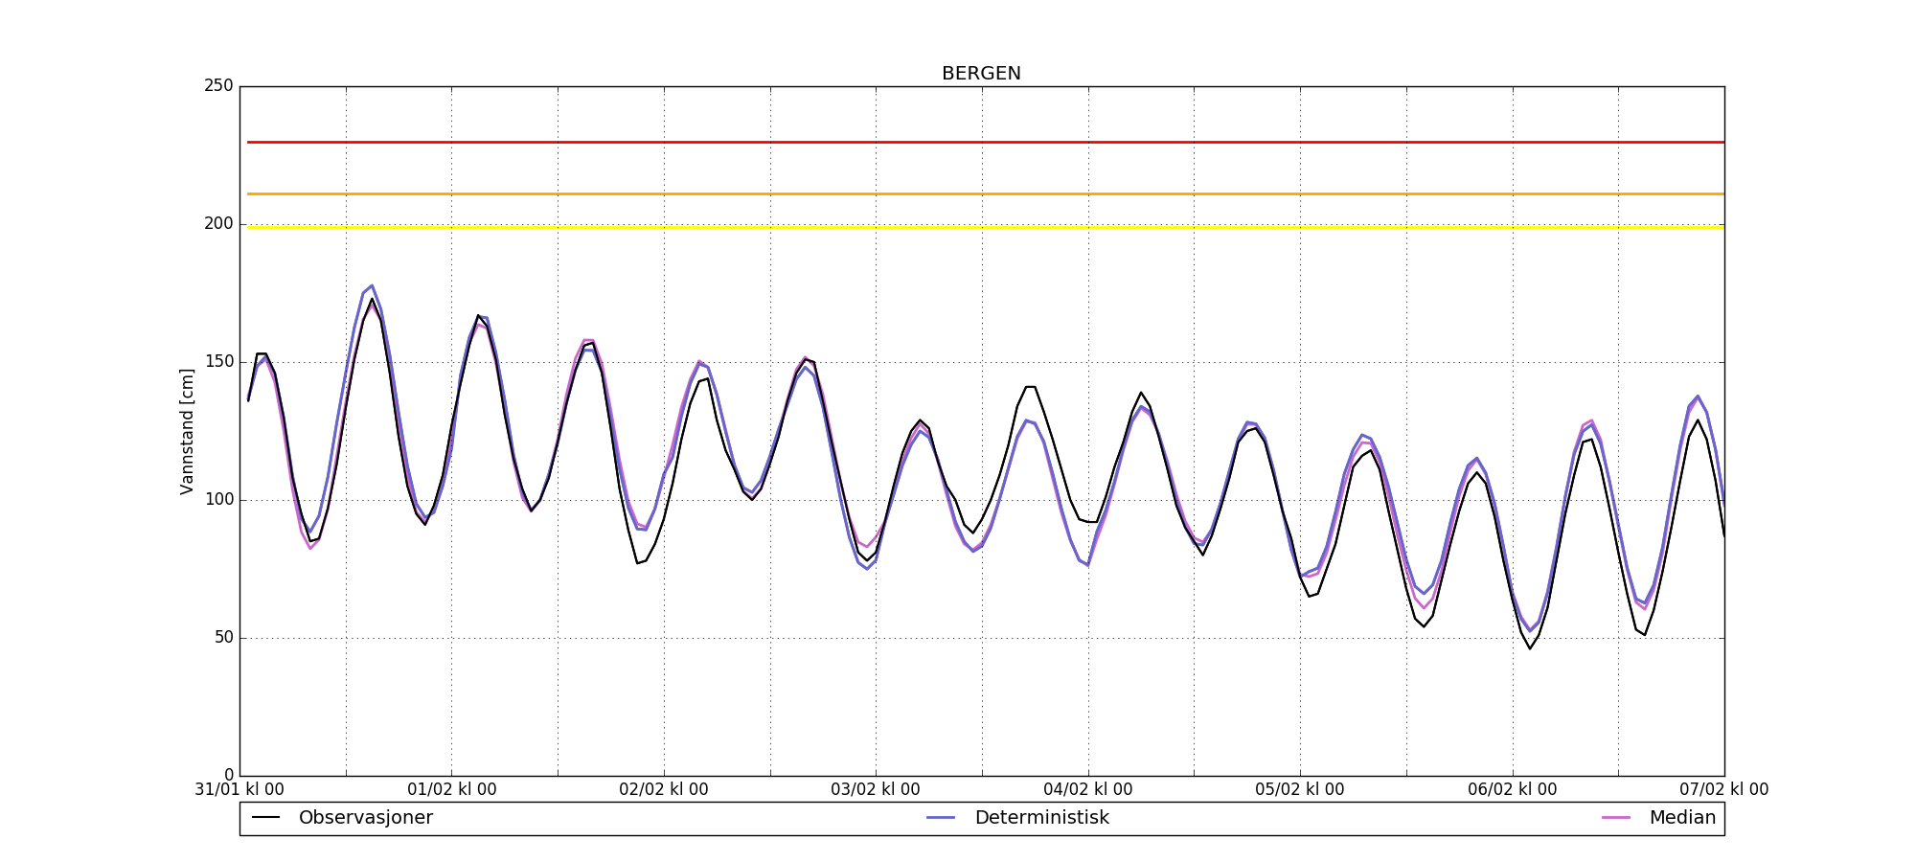Click the y-axis tick label "250"
Image resolution: width=1916 pixels, height=862 pixels.
point(218,86)
